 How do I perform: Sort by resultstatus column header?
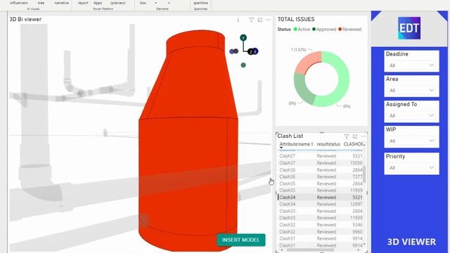point(328,144)
